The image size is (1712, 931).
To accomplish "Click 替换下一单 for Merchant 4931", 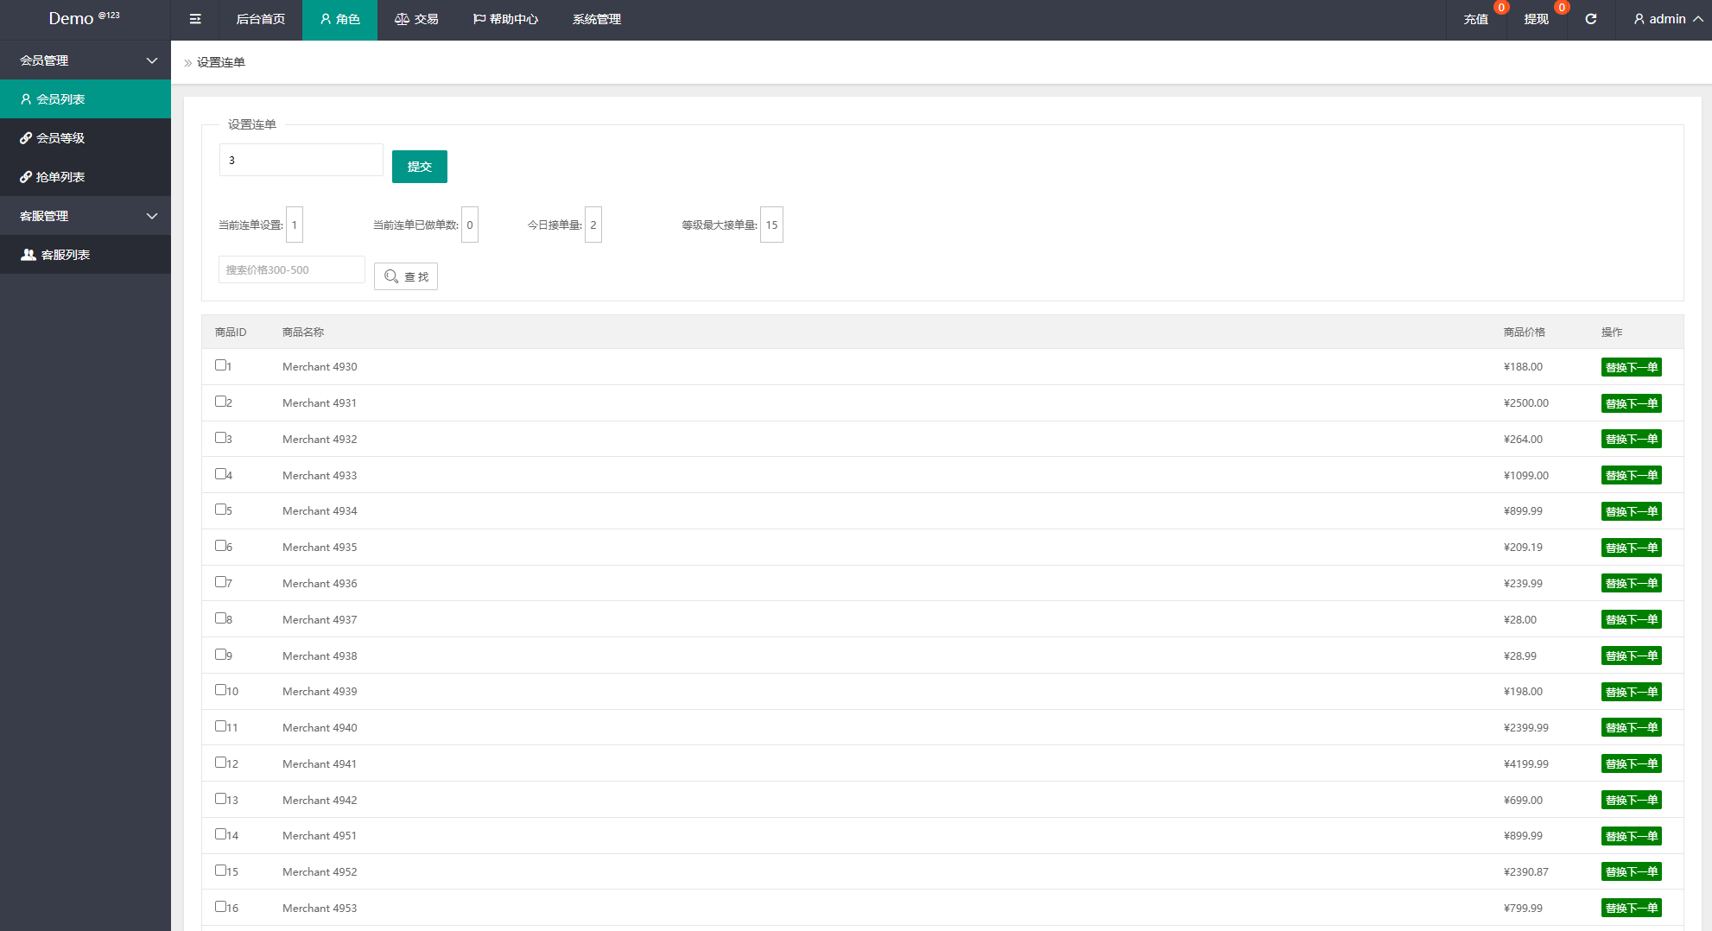I will [1631, 403].
